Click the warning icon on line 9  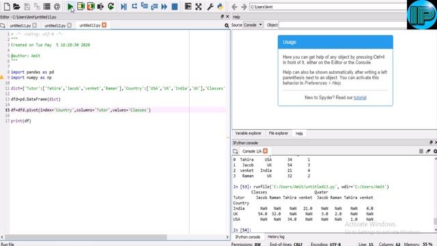click(x=1, y=77)
